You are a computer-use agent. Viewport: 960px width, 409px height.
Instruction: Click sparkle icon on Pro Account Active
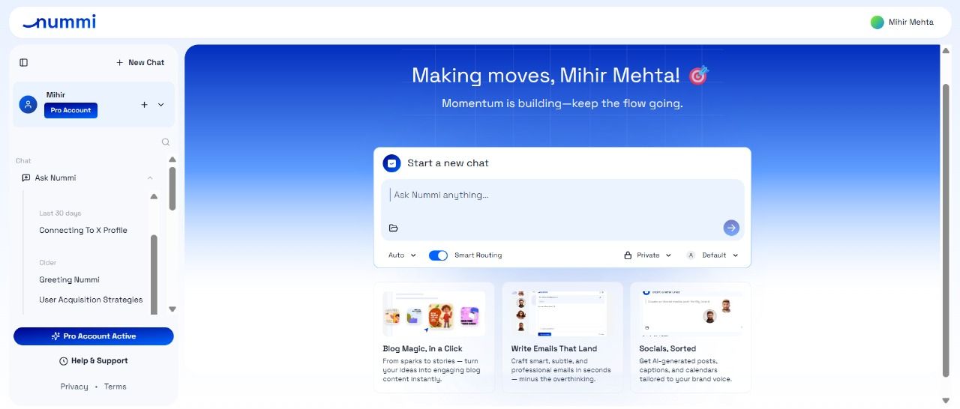click(55, 336)
